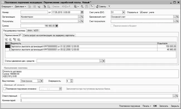Search organization using magnifier beside Конфетпром
Viewport: 181px width, 109px height.
[82, 17]
